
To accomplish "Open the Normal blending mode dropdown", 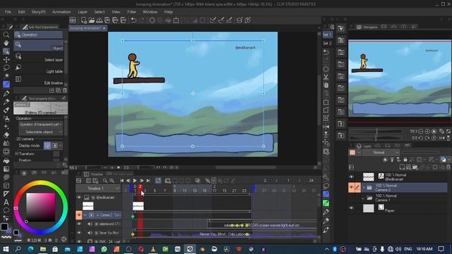I will 381,152.
